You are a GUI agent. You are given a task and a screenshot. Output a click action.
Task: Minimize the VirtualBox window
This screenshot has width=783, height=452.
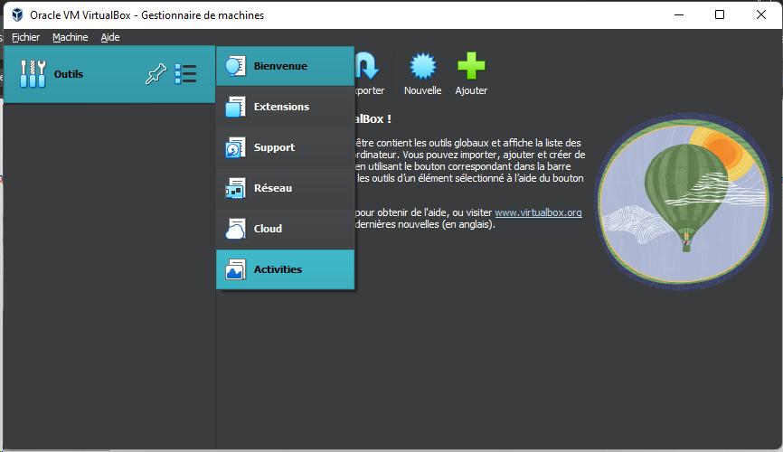679,15
